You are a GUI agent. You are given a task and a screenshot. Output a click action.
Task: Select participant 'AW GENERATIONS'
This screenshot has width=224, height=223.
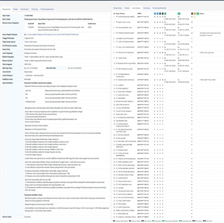pyautogui.click(x=122, y=121)
